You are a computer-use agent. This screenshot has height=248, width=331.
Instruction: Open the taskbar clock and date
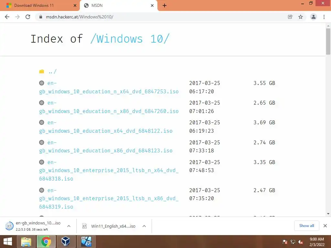point(317,242)
